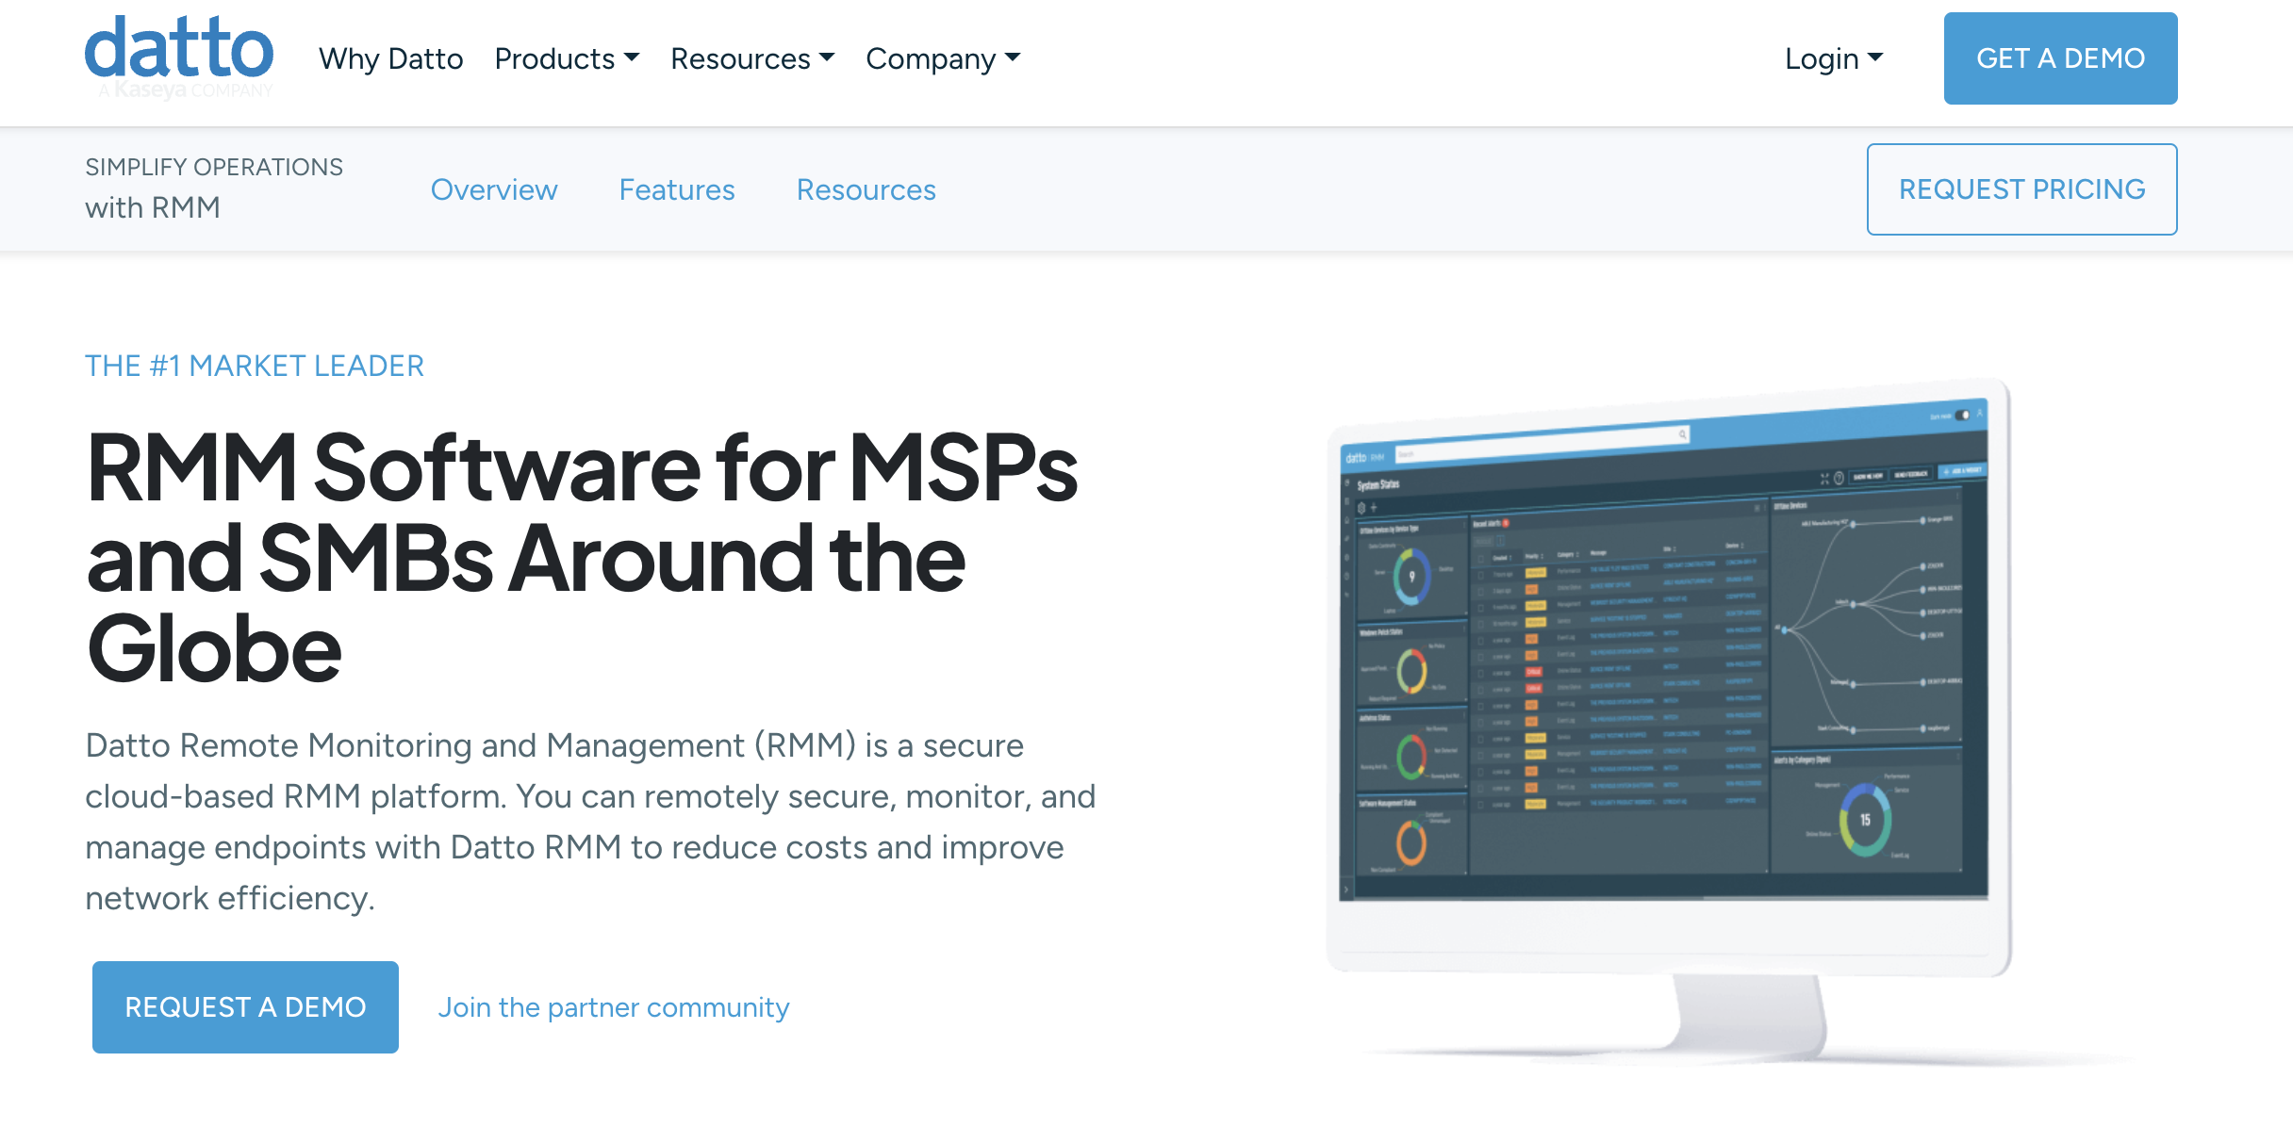Viewport: 2293px width, 1127px height.
Task: Follow the Join the partner community link
Action: click(x=614, y=1007)
